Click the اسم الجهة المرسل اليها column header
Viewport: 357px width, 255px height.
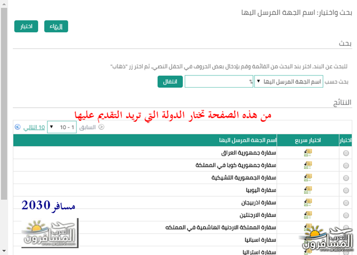point(145,140)
